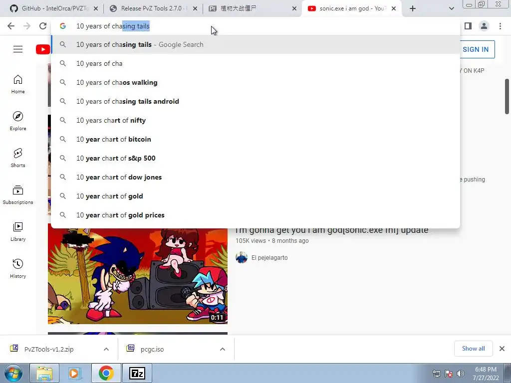Launch Windows Media Player from taskbar
Screen dimensions: 511x383
pos(75,373)
